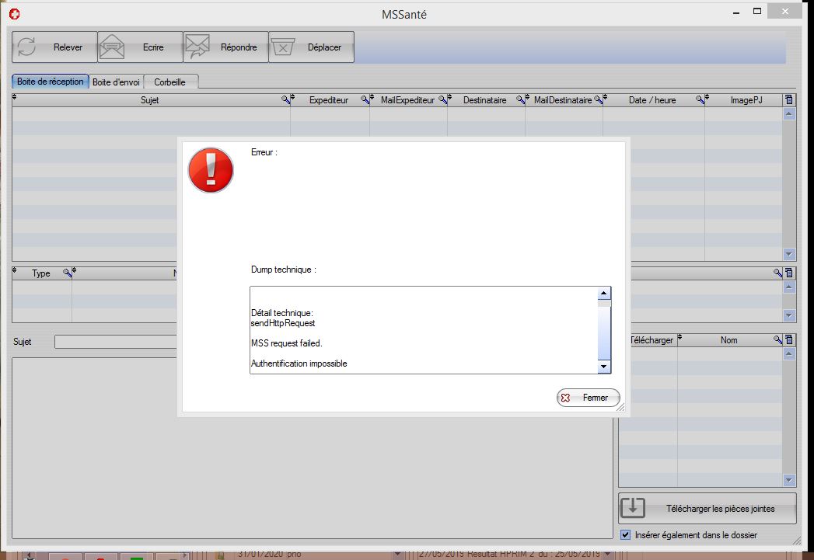The width and height of the screenshot is (814, 560).
Task: Switch to Boite de réception tab
Action: (x=51, y=82)
